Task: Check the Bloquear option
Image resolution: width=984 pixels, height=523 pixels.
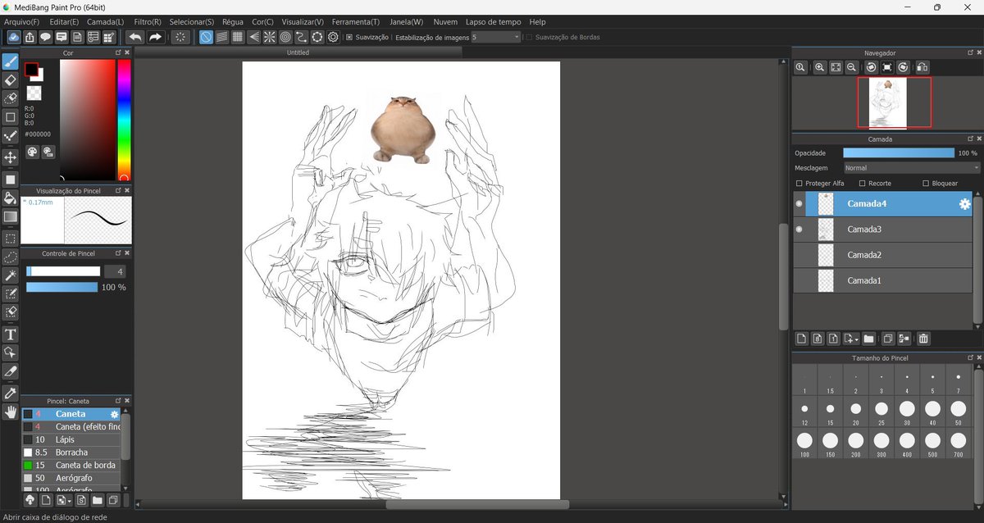Action: point(926,184)
